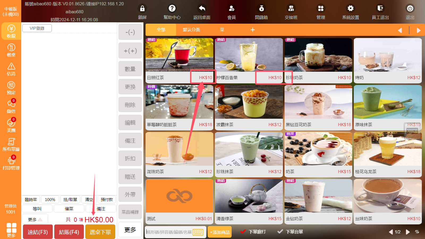Image resolution: width=425 pixels, height=239 pixels.
Task: Open 所有單據 all receipts icon
Action: tap(11, 144)
